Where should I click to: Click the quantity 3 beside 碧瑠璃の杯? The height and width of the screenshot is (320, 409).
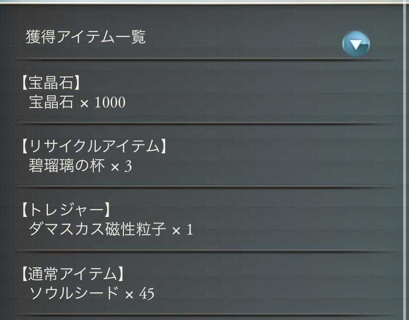click(128, 166)
